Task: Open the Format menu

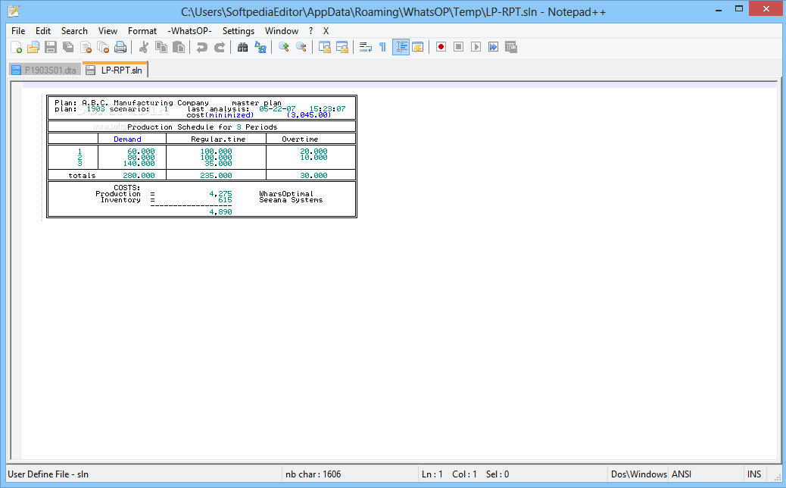Action: tap(142, 31)
